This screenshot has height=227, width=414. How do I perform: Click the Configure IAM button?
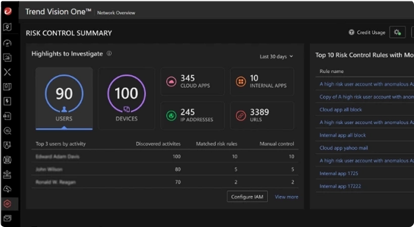pyautogui.click(x=247, y=197)
